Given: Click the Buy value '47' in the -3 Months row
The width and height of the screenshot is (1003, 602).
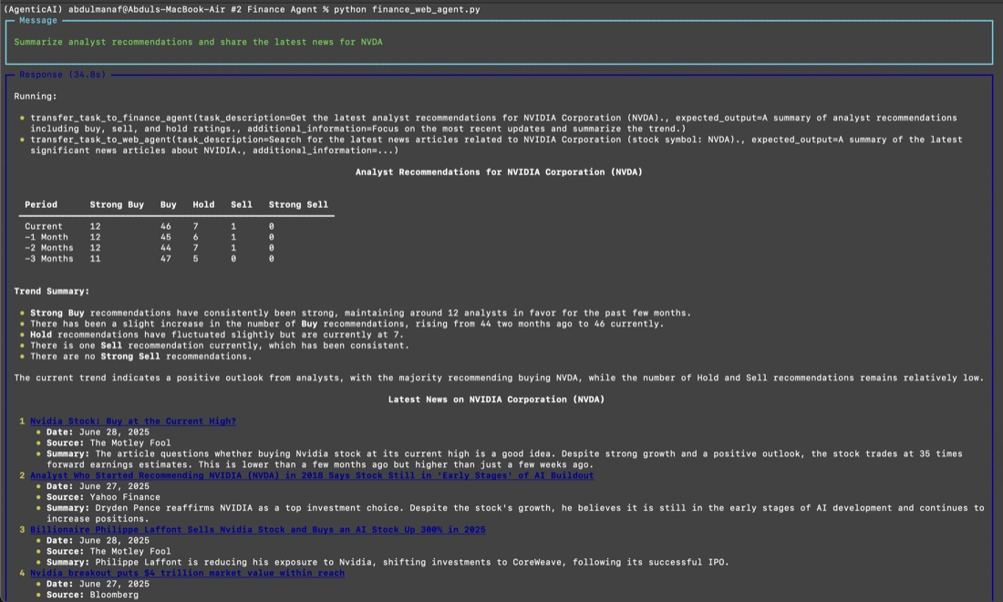Looking at the screenshot, I should click(x=166, y=259).
